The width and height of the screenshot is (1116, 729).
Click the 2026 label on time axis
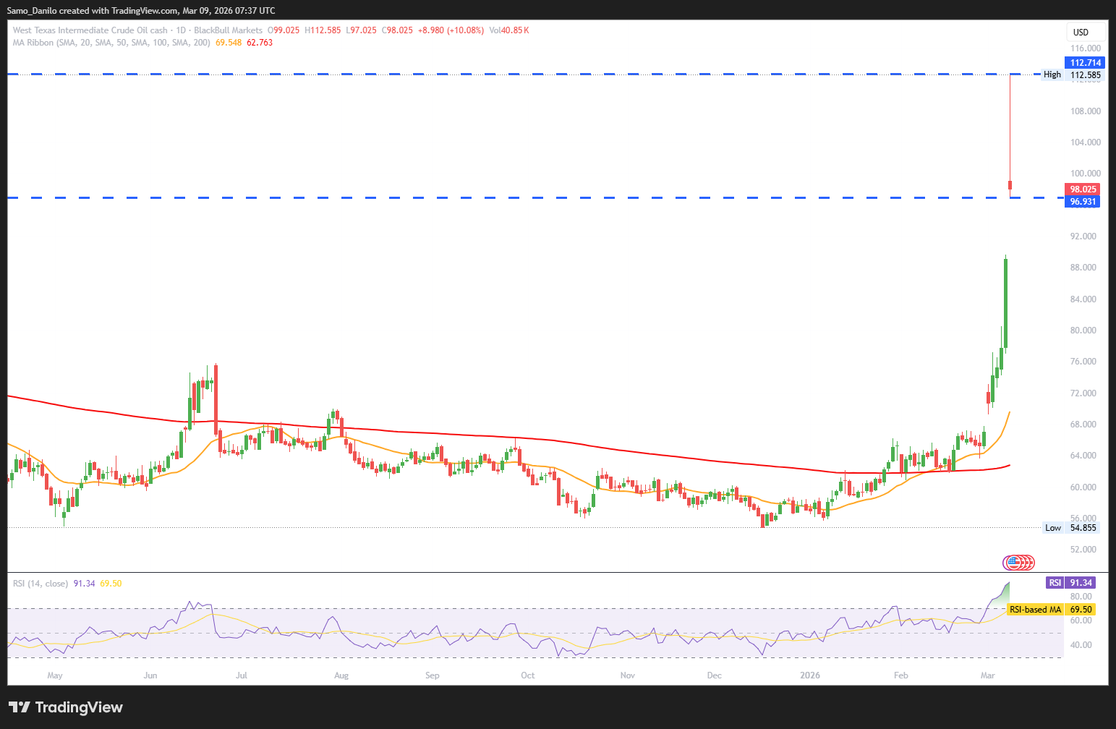[x=810, y=675]
